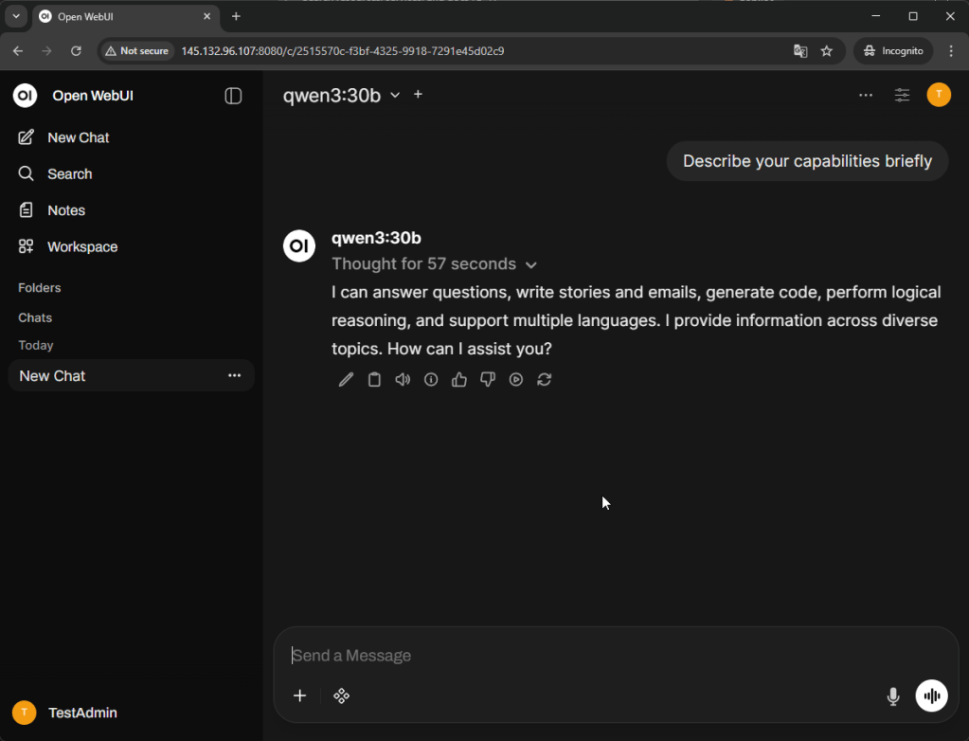This screenshot has height=741, width=969.
Task: Give the response a thumbs up
Action: pos(459,380)
